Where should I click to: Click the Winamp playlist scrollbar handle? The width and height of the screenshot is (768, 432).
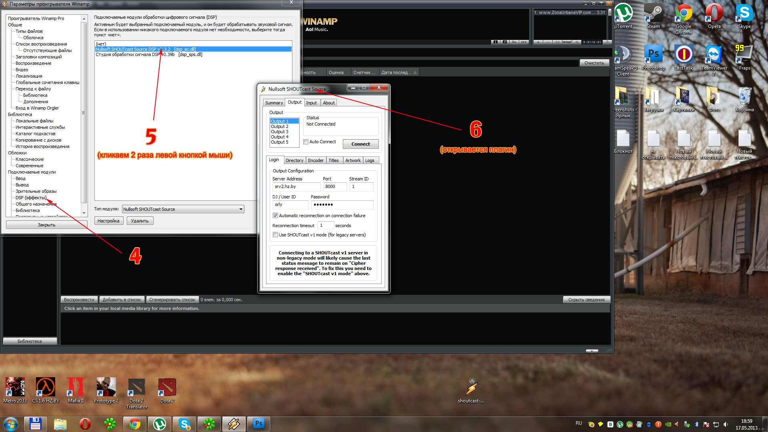pos(610,12)
